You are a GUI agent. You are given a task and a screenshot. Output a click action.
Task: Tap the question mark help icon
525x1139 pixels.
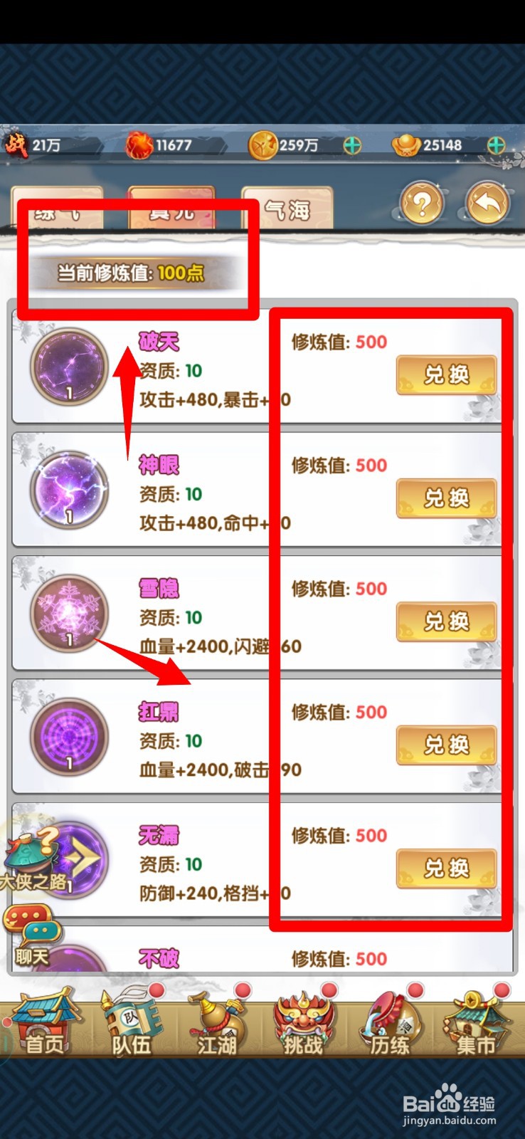[x=421, y=204]
